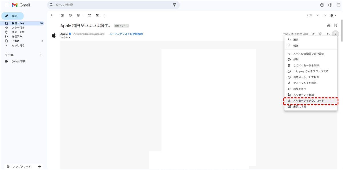Click the search magnifier icon
Image resolution: width=343 pixels, height=170 pixels.
tap(52, 5)
